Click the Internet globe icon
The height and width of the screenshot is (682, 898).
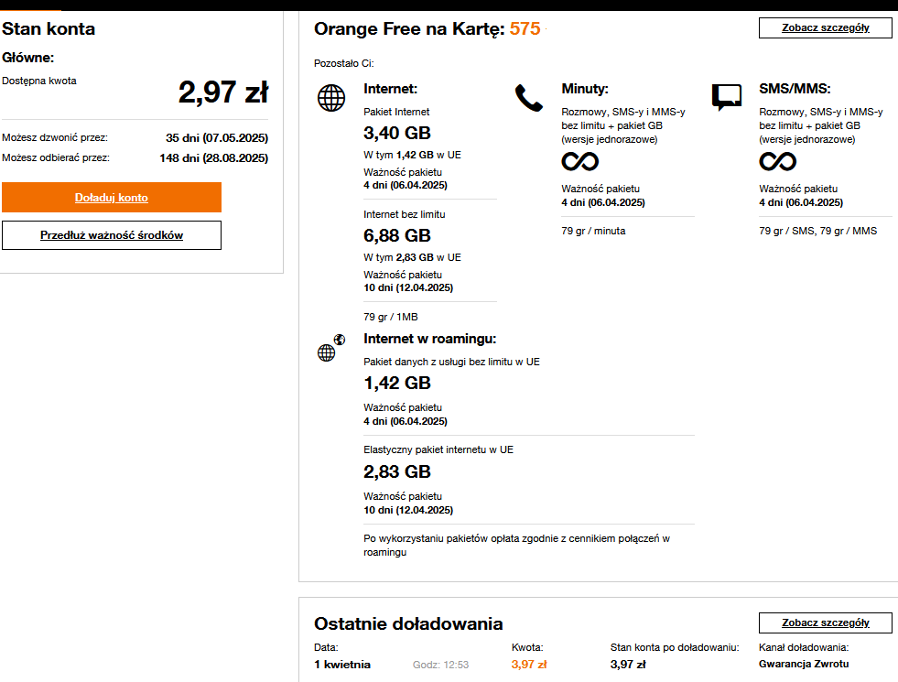(x=331, y=98)
